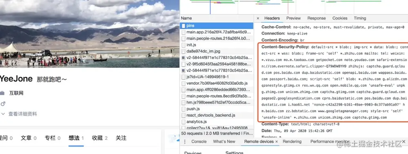Viewport: 408px width, 154px height.
Task: Click the male gender symbol icon
Action: click(x=3, y=104)
